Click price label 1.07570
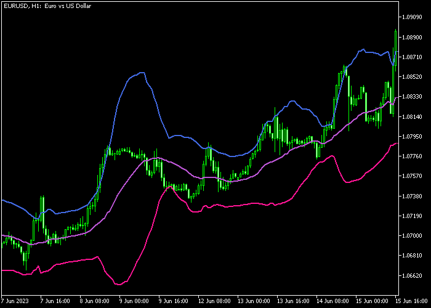Screen dimensions: 431x308 (x=412, y=176)
